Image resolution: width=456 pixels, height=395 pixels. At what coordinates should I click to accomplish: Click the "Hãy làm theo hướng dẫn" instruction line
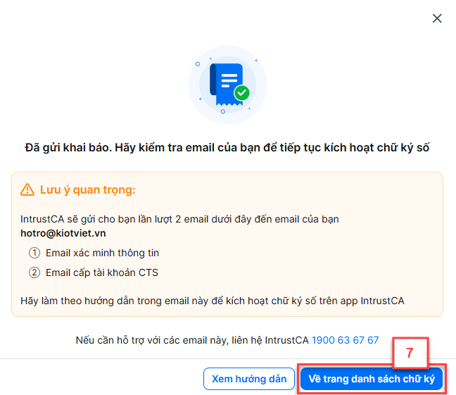point(213,301)
